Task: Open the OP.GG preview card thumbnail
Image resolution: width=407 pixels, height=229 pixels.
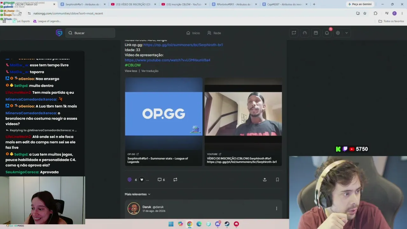Action: click(x=163, y=114)
